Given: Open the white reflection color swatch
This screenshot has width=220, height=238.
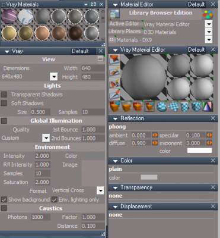Looking at the screenshot, I should [x=199, y=151].
